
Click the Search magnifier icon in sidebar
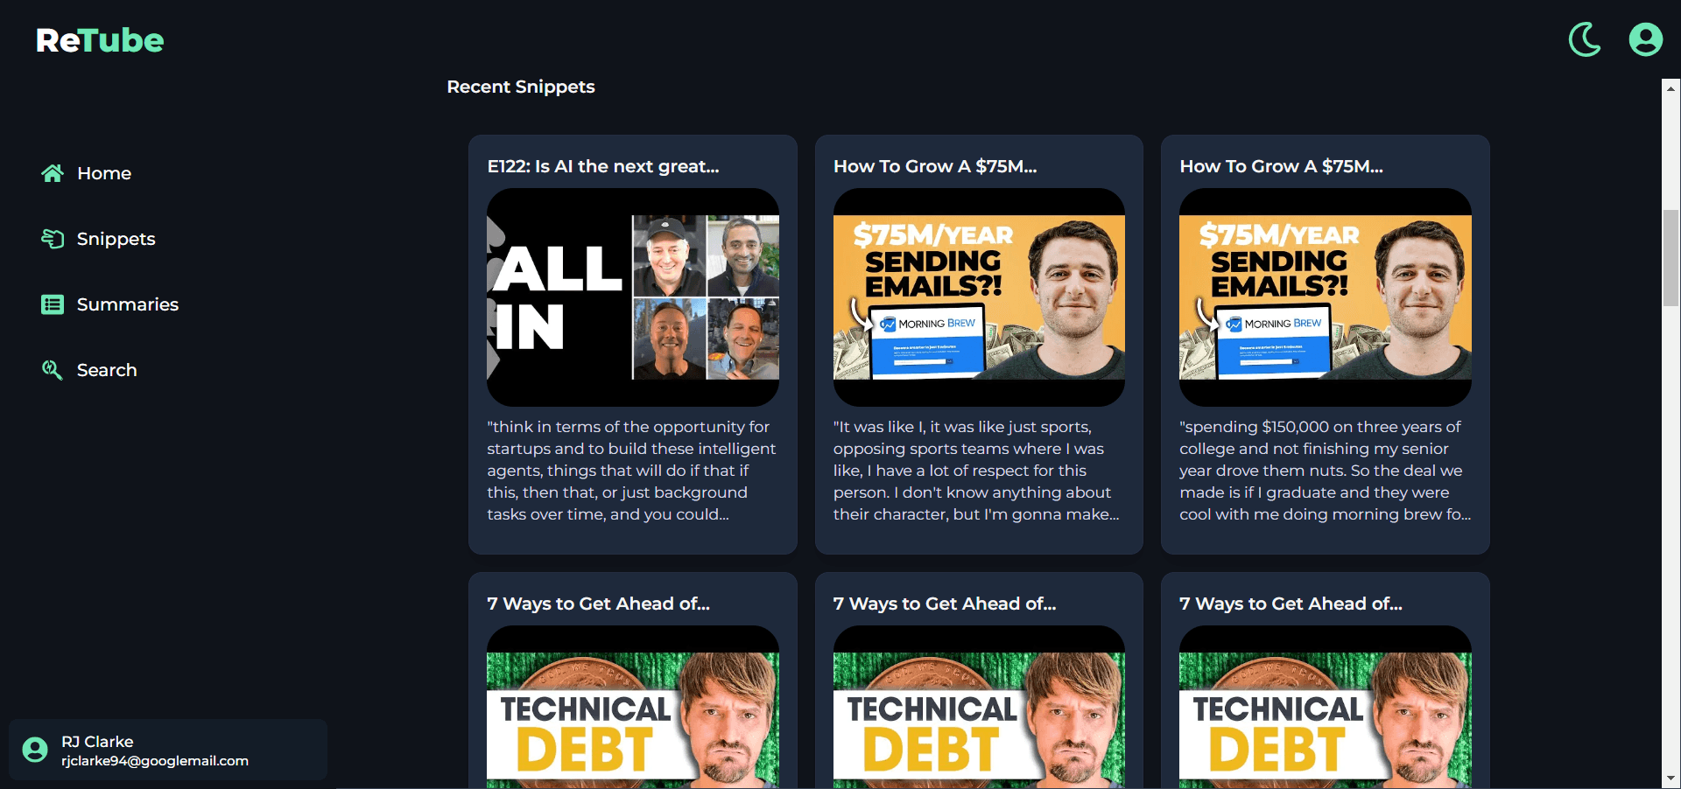tap(53, 370)
